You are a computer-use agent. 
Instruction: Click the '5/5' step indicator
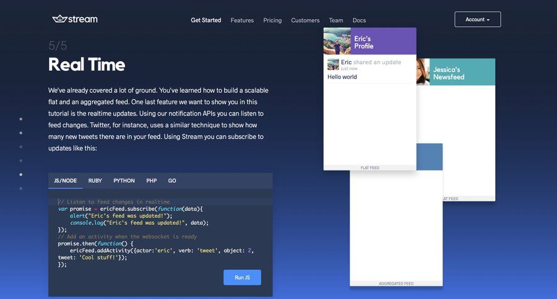pyautogui.click(x=58, y=45)
